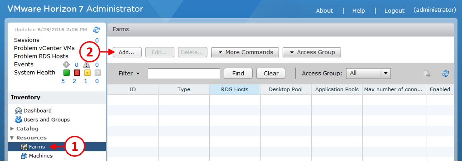Expand the Catalog section

(x=12, y=128)
